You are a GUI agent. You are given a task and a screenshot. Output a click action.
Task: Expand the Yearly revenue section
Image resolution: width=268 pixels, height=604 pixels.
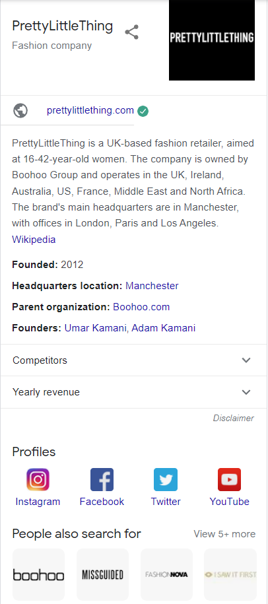(x=133, y=392)
